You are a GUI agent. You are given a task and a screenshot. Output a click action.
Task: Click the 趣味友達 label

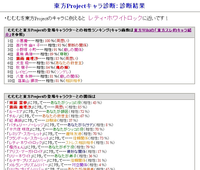pos(74,134)
